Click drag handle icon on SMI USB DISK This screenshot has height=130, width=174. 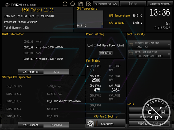click(x=169, y=55)
